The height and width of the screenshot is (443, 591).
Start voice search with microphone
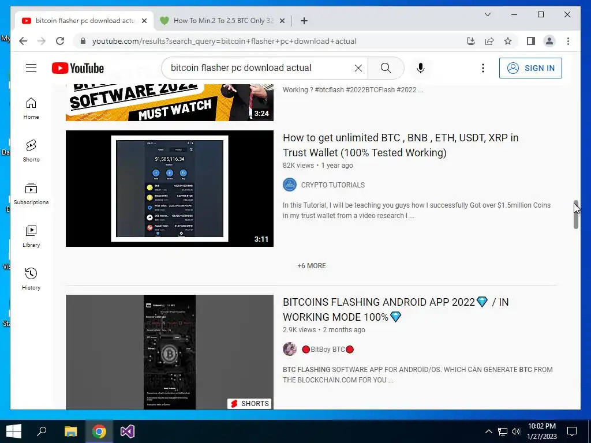click(421, 68)
